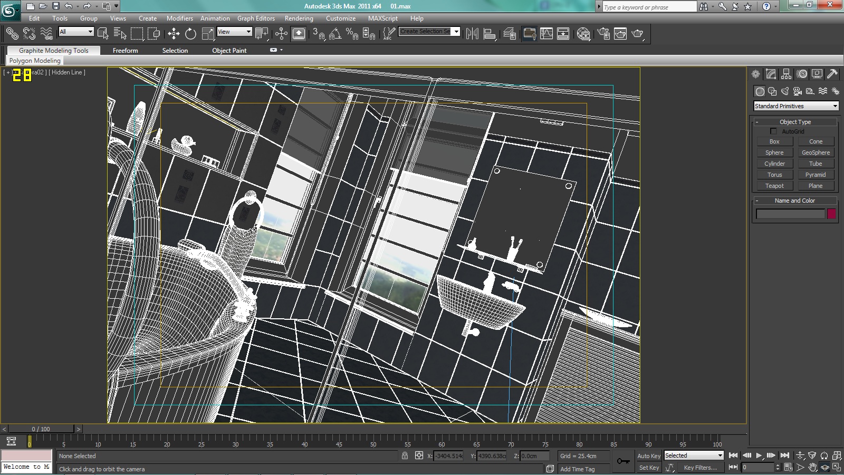Open the All selection filter dropdown
Screen dimensions: 844x475
click(x=76, y=32)
